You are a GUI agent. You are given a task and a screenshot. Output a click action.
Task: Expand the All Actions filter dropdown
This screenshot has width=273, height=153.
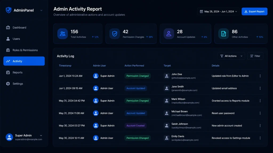click(x=231, y=56)
